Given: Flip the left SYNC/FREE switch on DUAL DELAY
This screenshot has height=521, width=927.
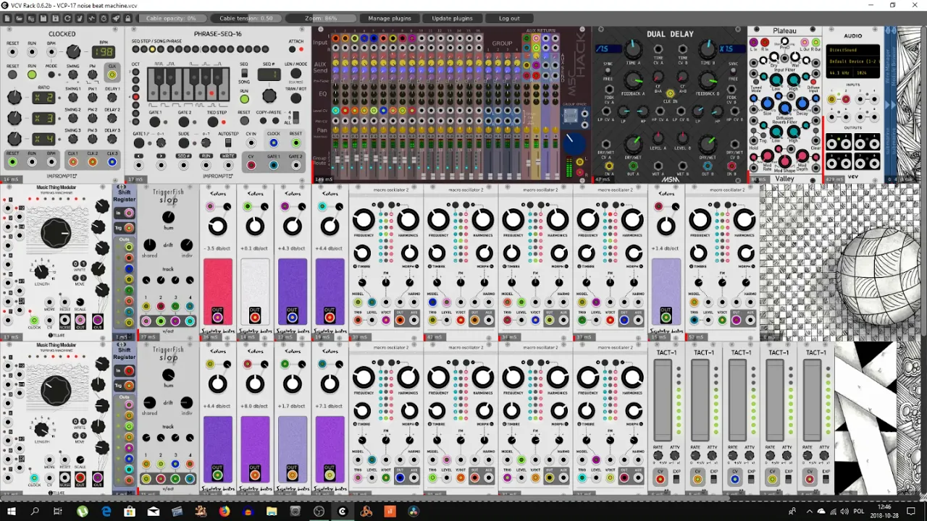Looking at the screenshot, I should tap(608, 72).
